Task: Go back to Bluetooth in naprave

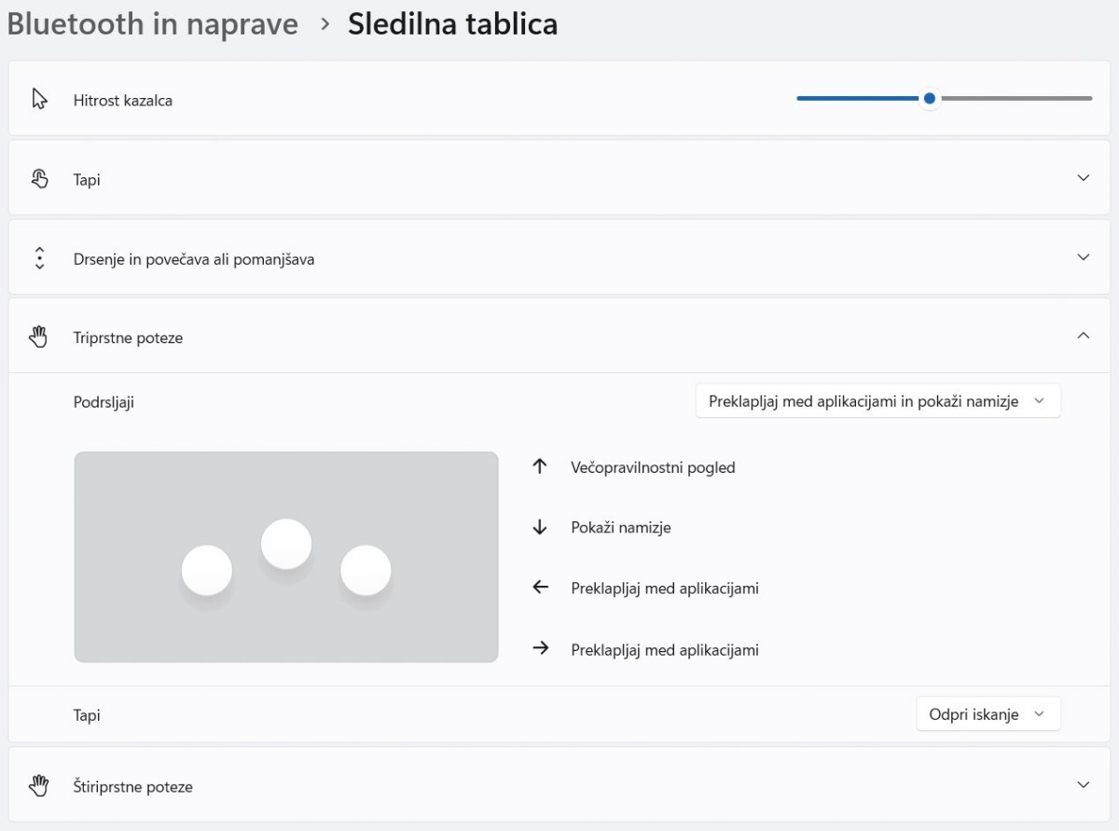Action: pyautogui.click(x=153, y=24)
